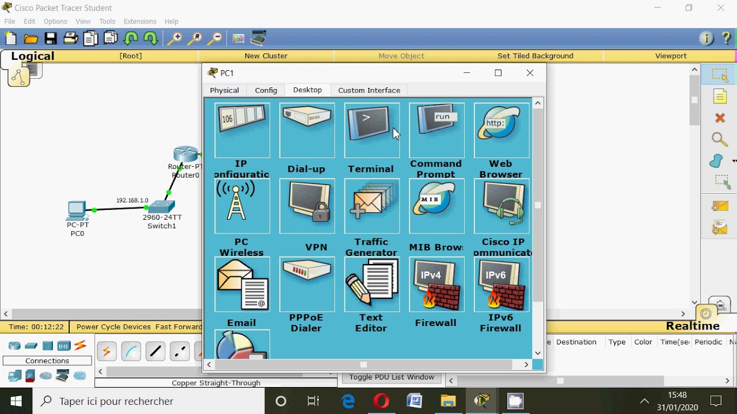Select the Inspect magnifier tool
This screenshot has height=414, width=737.
(720, 139)
